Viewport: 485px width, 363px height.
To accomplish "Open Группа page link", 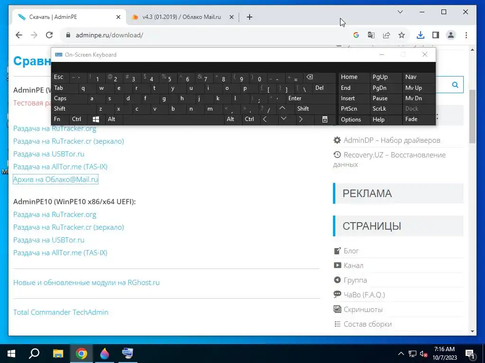I will [x=355, y=280].
